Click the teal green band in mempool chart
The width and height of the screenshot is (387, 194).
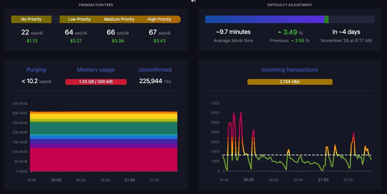click(x=103, y=128)
